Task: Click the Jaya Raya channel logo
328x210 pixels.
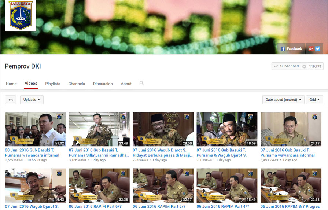Action: [x=21, y=15]
